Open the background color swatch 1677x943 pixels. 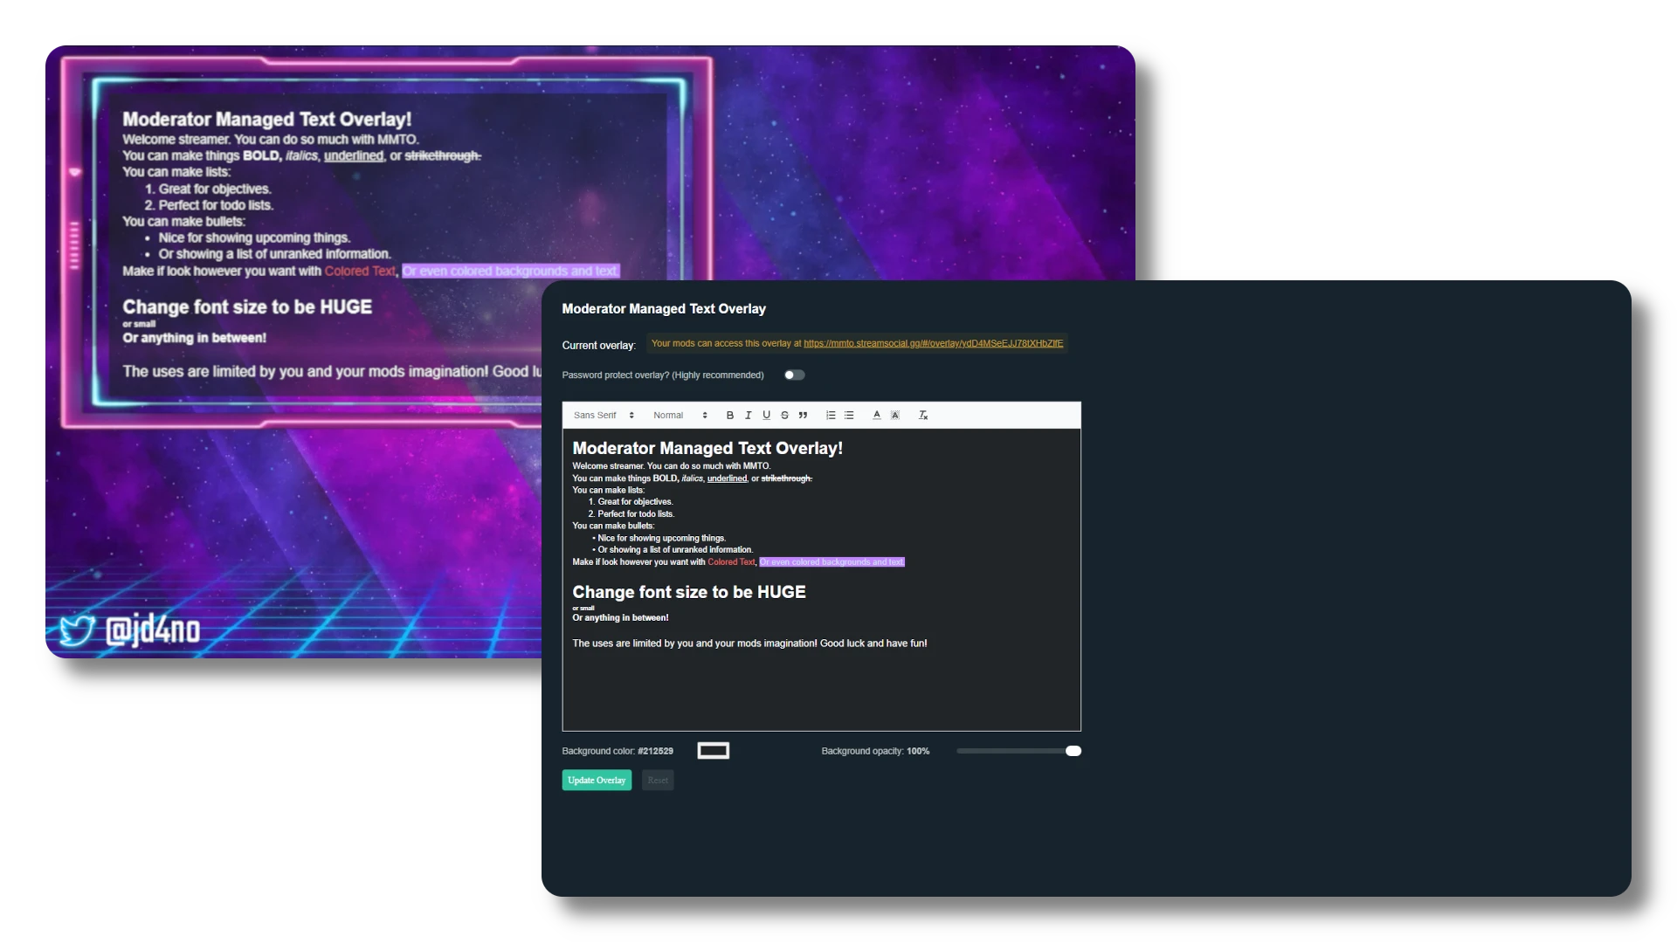(x=714, y=751)
